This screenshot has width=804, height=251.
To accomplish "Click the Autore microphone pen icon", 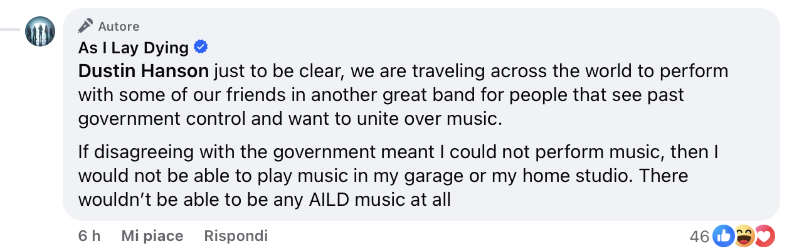I will 85,26.
